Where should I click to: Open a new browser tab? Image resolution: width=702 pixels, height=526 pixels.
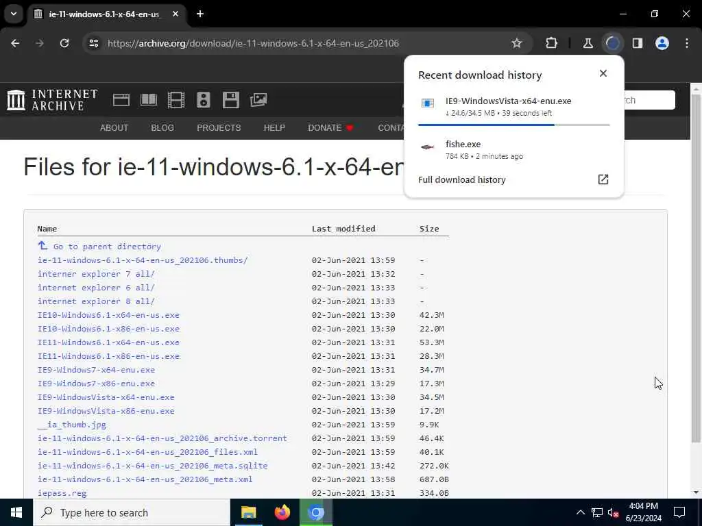pos(200,14)
